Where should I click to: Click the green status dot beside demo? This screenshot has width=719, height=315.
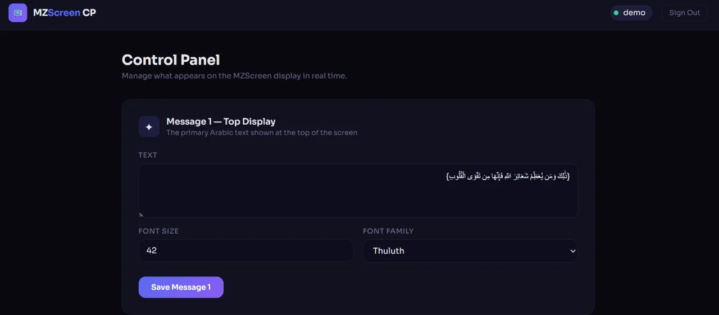pyautogui.click(x=616, y=13)
